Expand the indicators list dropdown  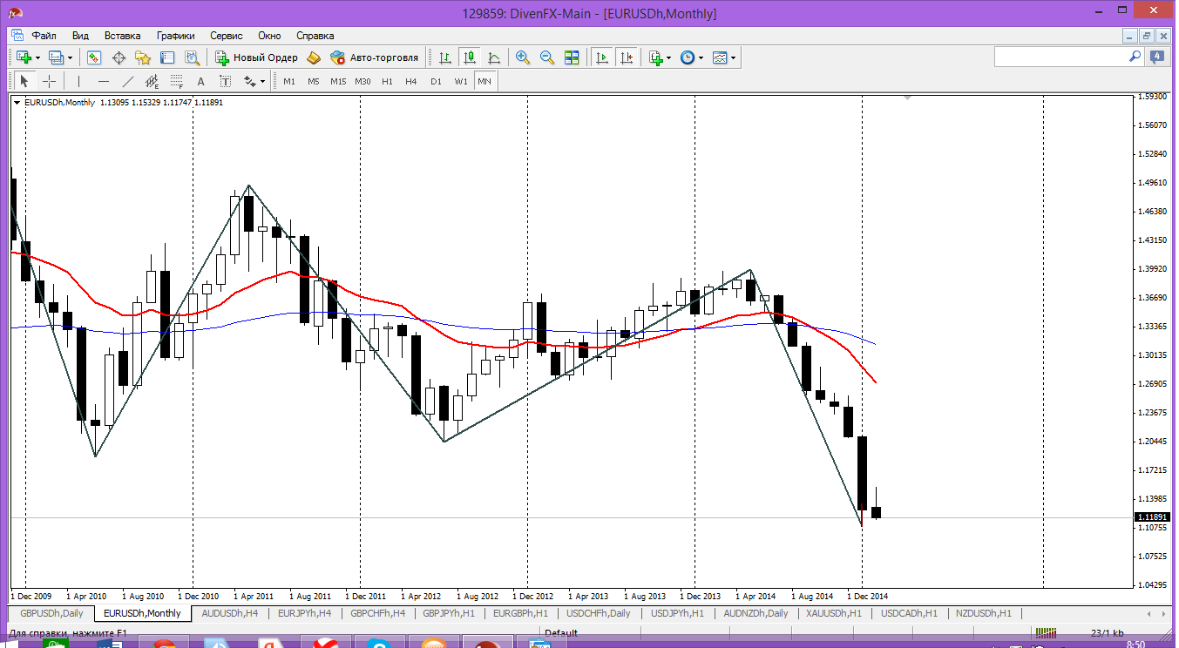670,57
